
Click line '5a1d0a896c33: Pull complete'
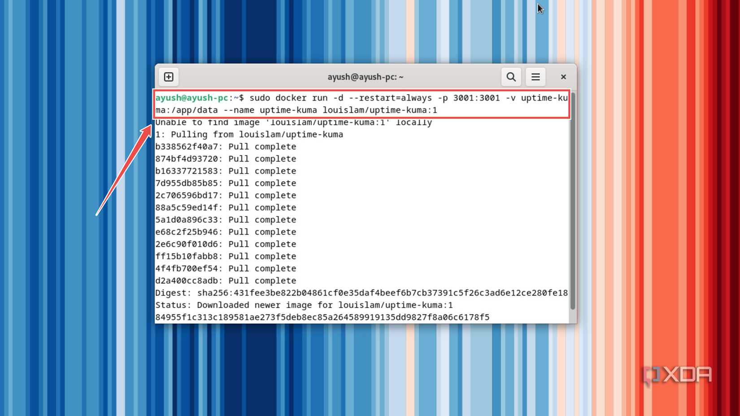pos(226,220)
